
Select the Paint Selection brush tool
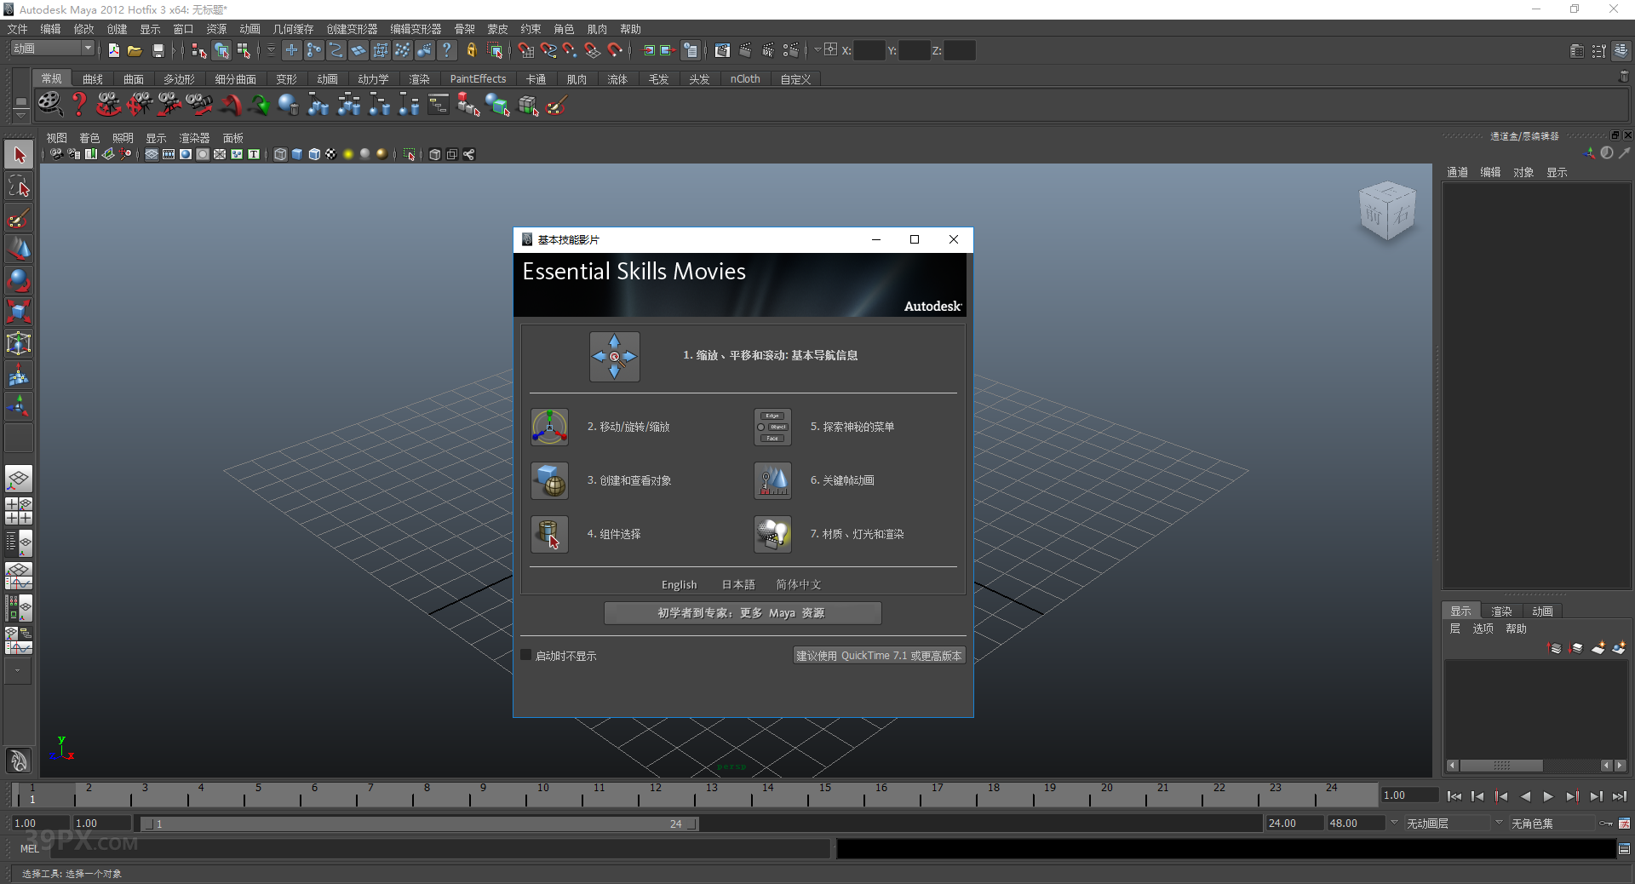(19, 218)
